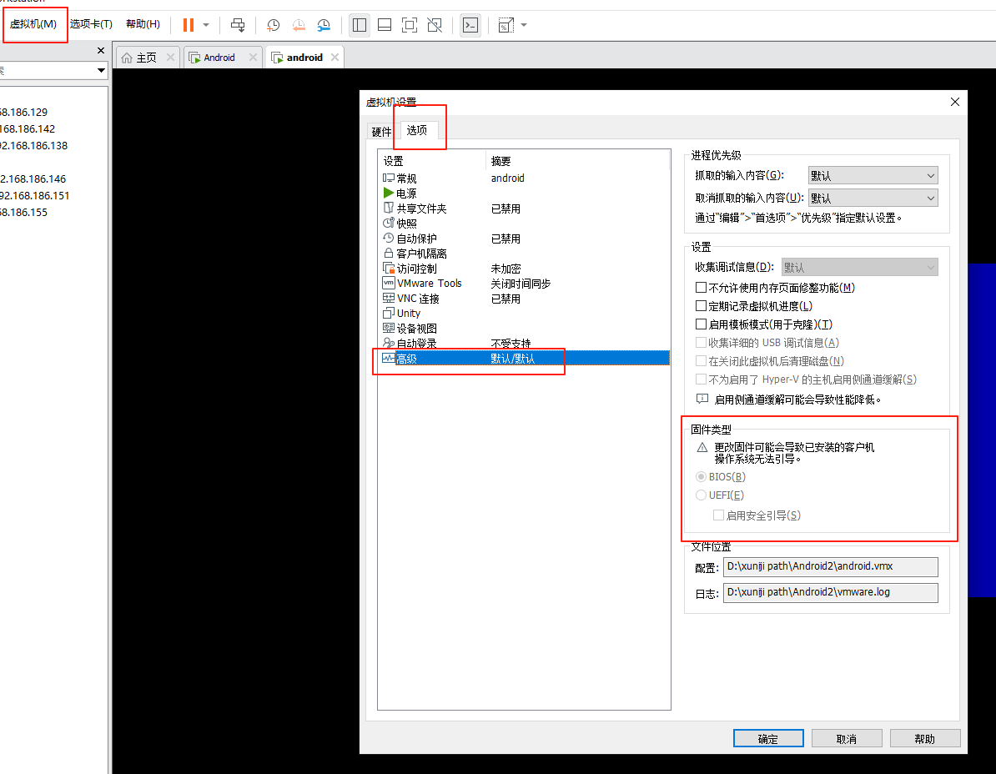Screen dimensions: 996x774
Task: Click the Unity mode toolbar icon
Action: click(x=435, y=25)
